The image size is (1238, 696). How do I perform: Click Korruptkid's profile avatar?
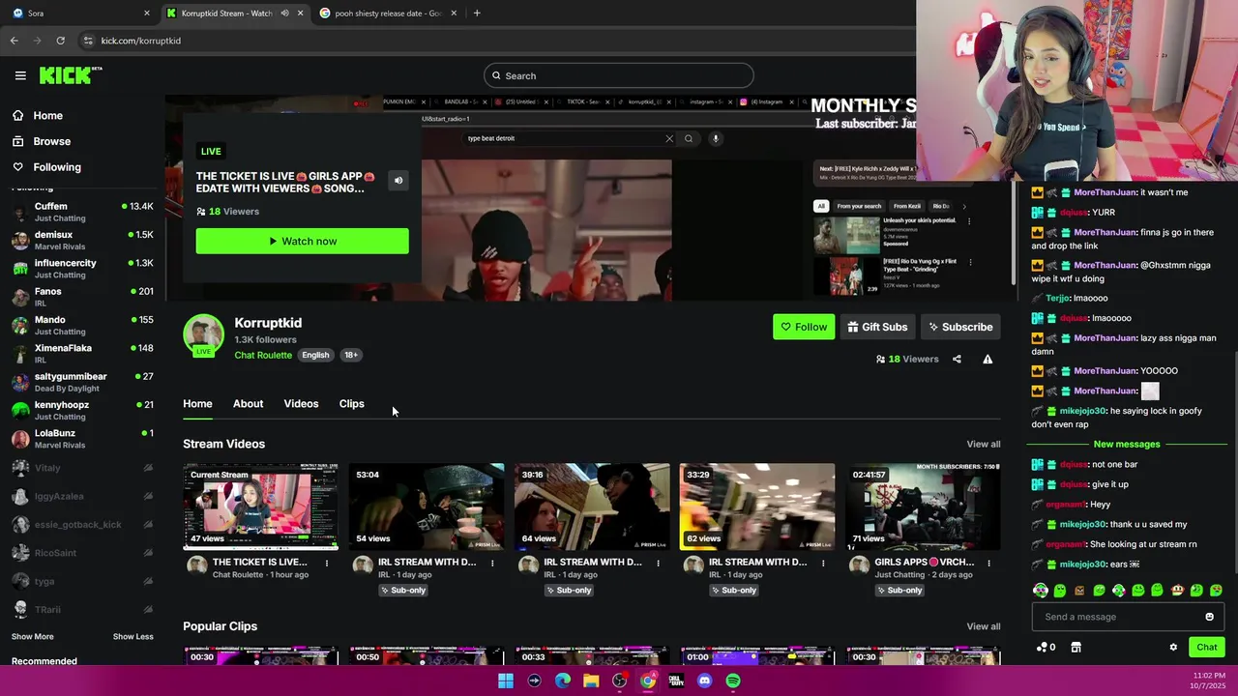[x=203, y=334]
